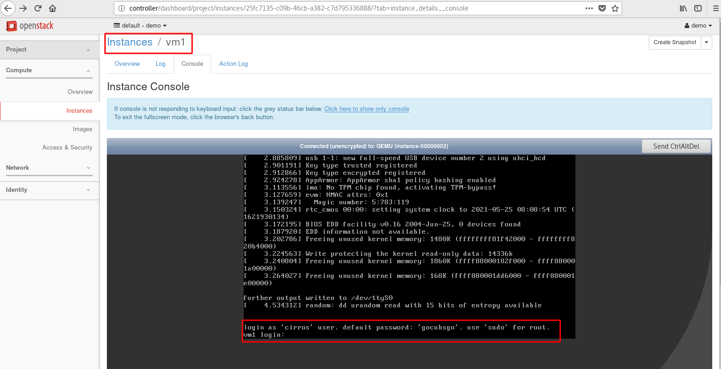Click the grey console status bar
The height and width of the screenshot is (369, 721).
(374, 146)
